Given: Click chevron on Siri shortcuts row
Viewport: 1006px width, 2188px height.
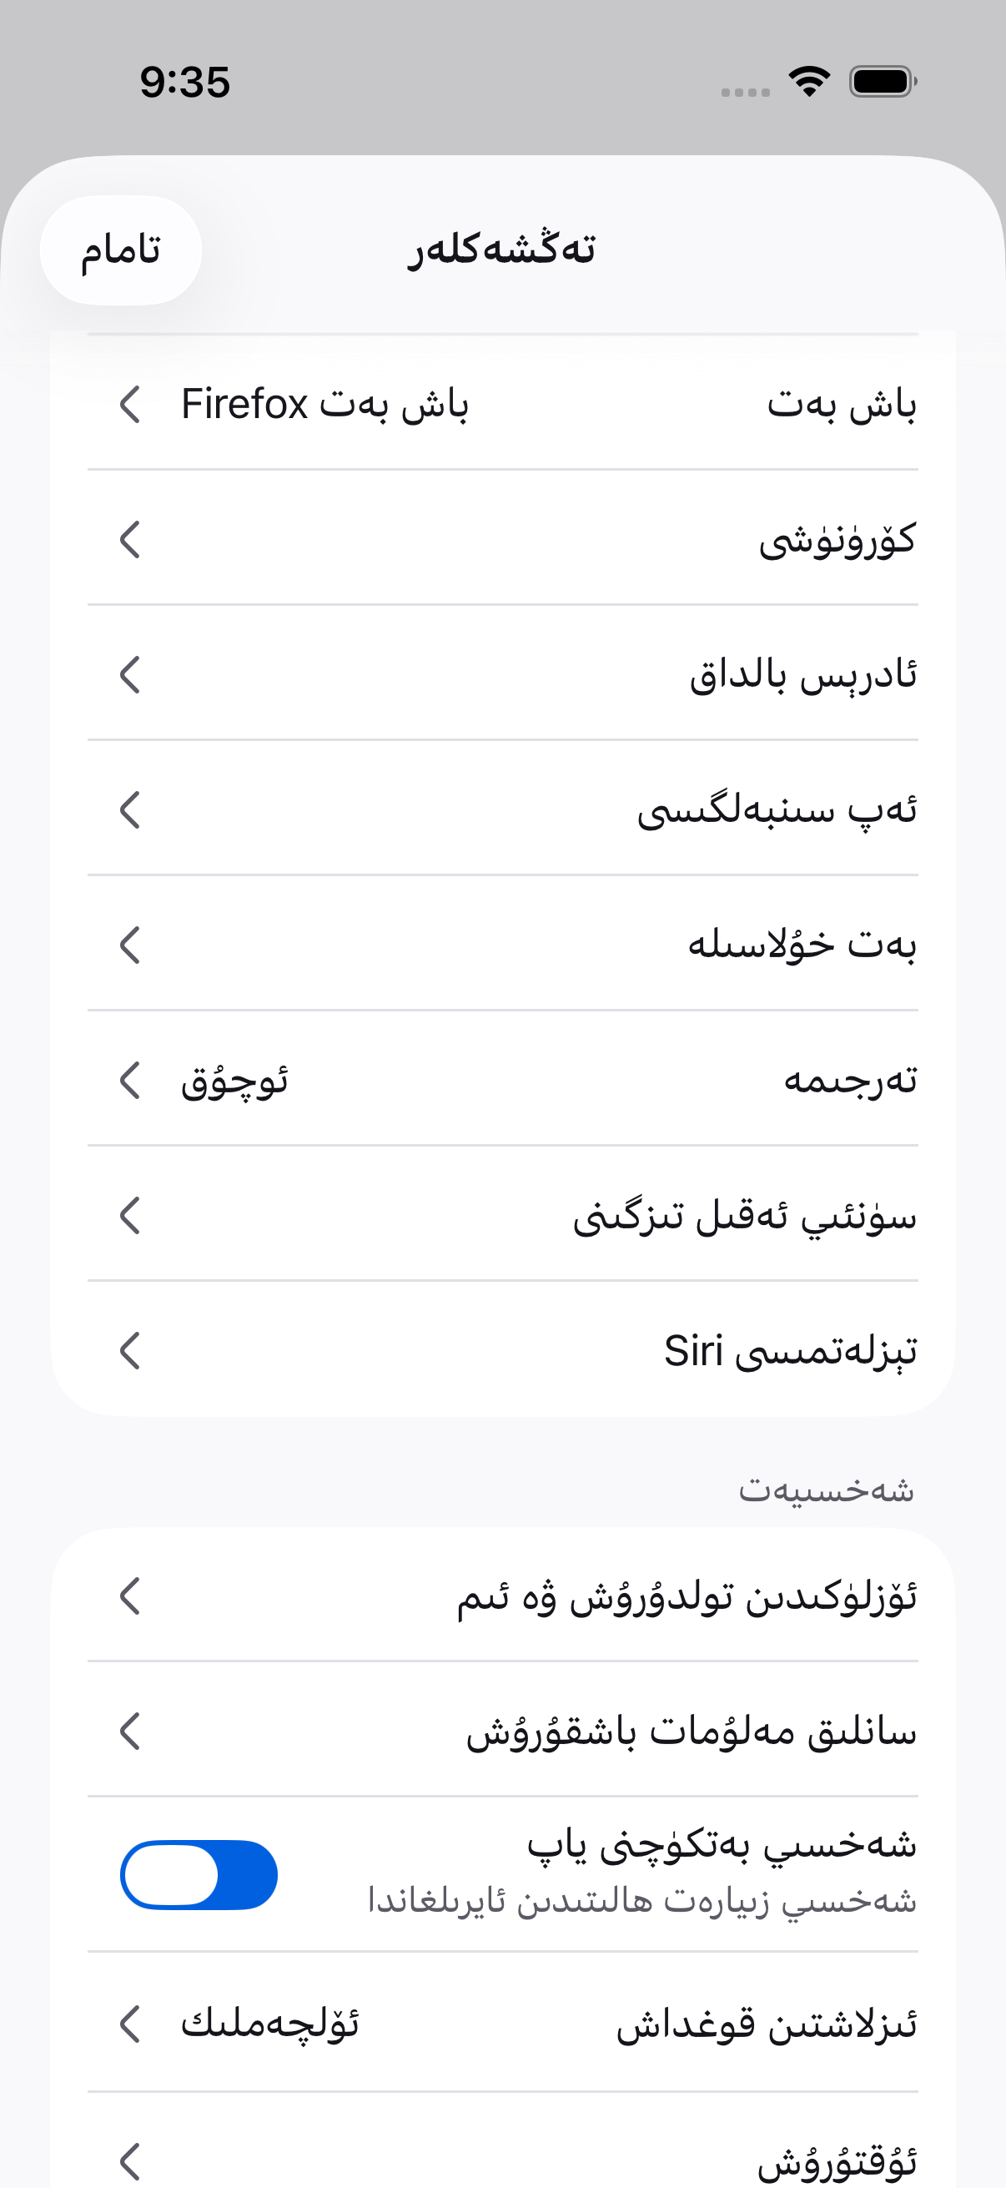Looking at the screenshot, I should pyautogui.click(x=130, y=1350).
